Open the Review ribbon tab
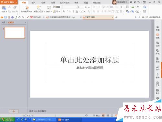The width and height of the screenshot is (162, 122). click(76, 3)
